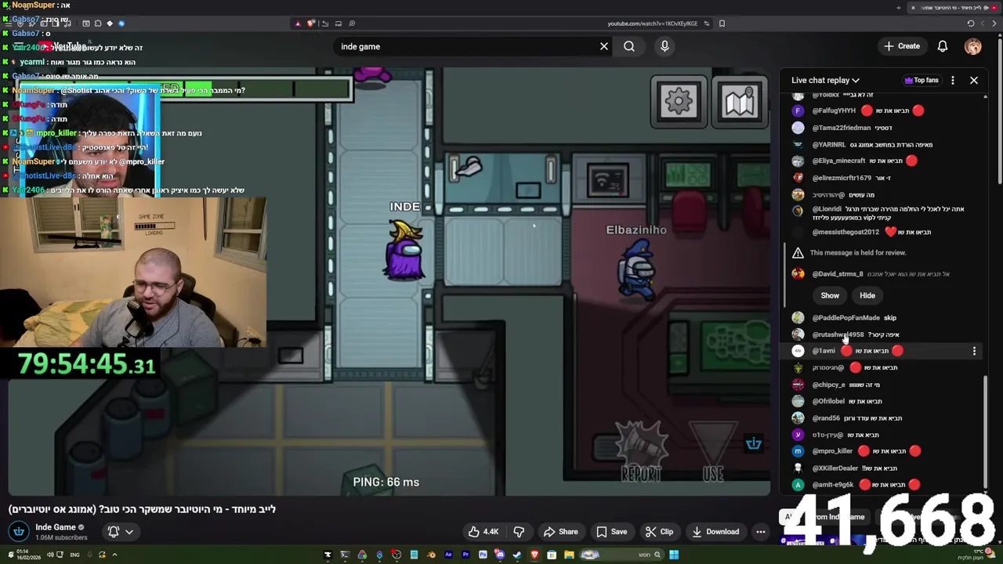Share the video
This screenshot has height=564, width=1003.
(x=561, y=532)
